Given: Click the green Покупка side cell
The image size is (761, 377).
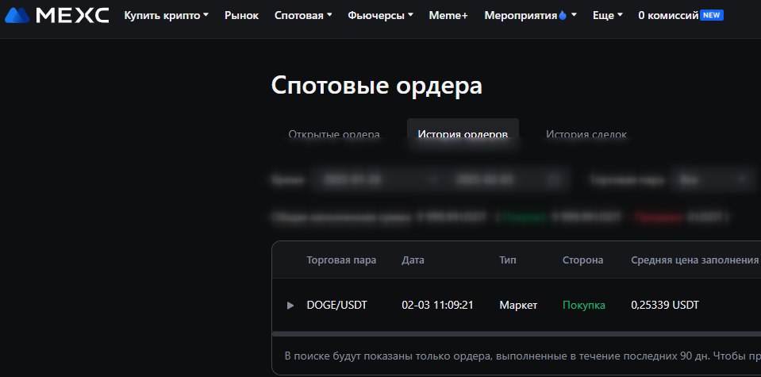Looking at the screenshot, I should [584, 306].
